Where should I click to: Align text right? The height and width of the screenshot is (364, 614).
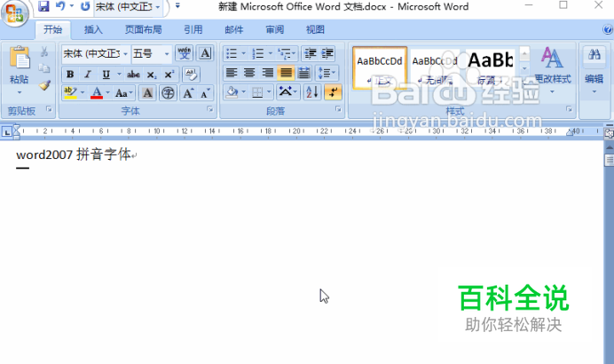tap(267, 73)
